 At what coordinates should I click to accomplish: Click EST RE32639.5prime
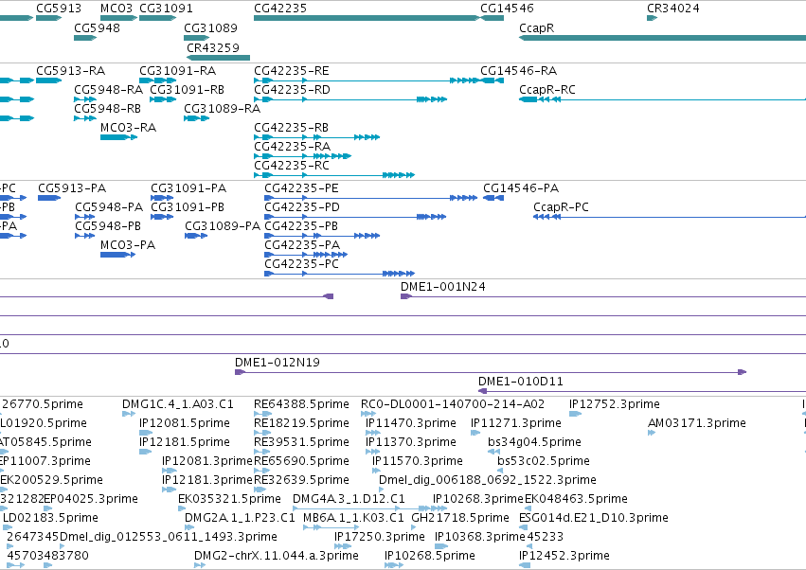click(x=262, y=490)
